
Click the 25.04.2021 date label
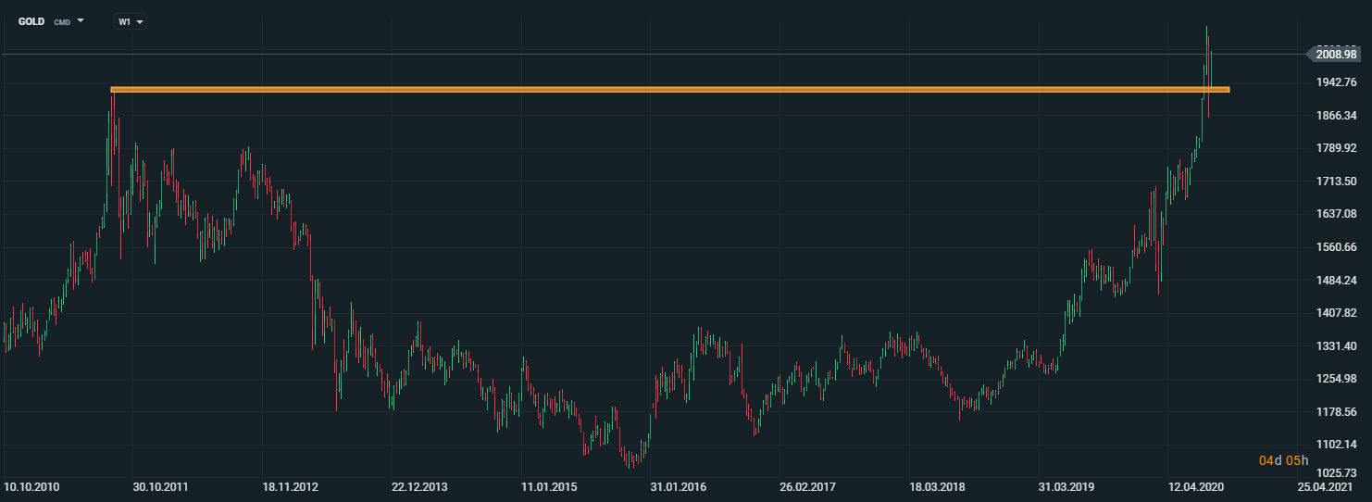click(x=1325, y=486)
